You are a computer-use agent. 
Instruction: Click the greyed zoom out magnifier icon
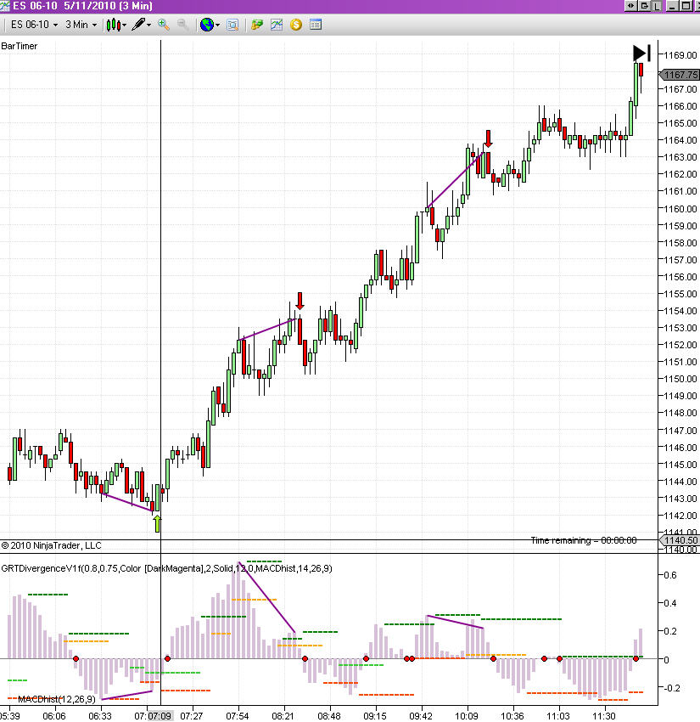pyautogui.click(x=182, y=25)
